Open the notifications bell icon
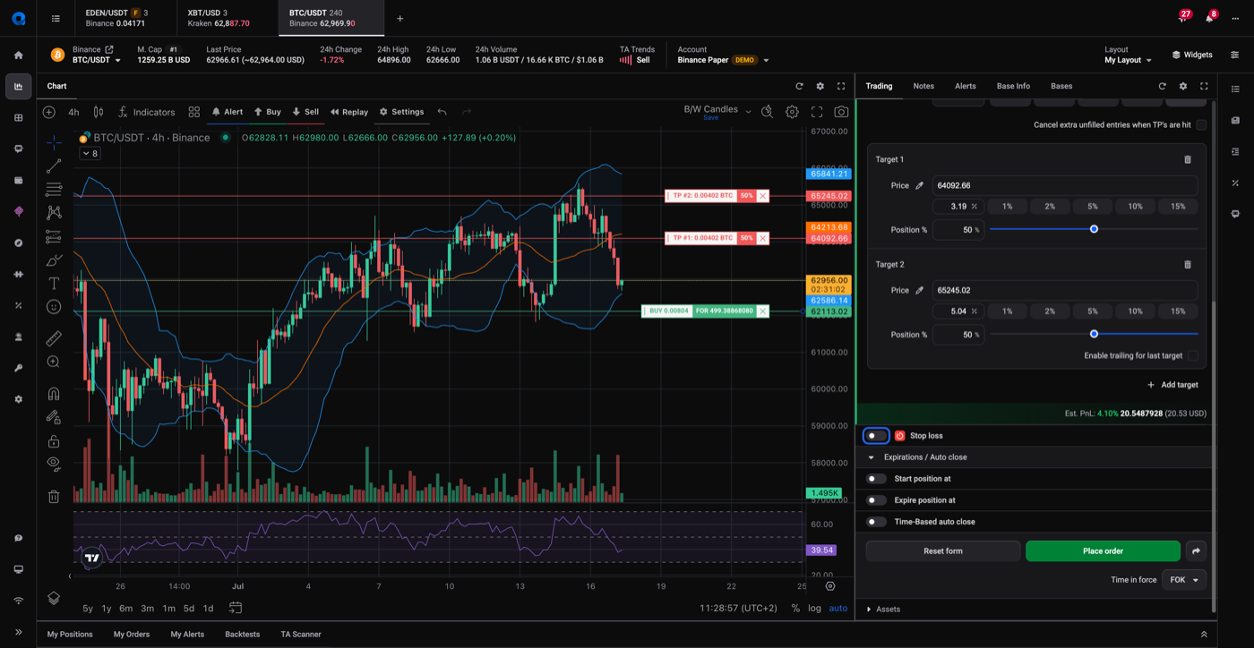The width and height of the screenshot is (1254, 648). click(x=1208, y=18)
